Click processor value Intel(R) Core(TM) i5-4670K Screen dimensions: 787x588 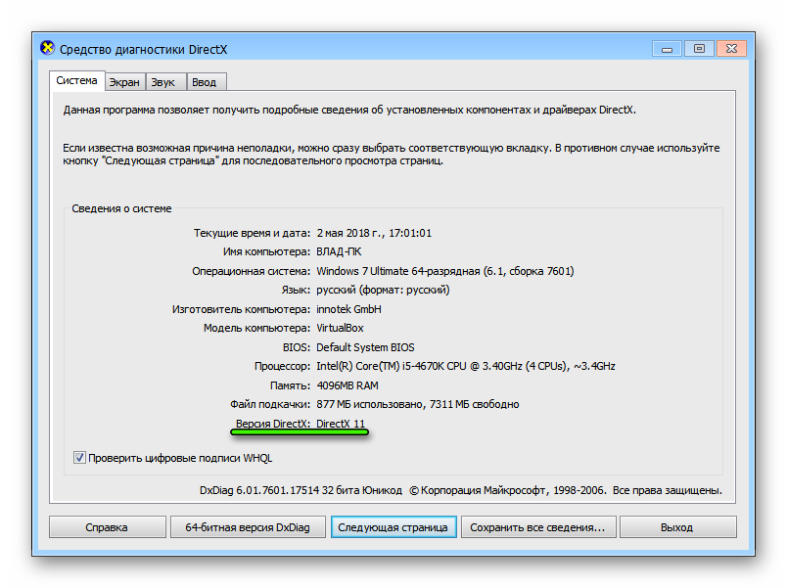click(x=466, y=366)
